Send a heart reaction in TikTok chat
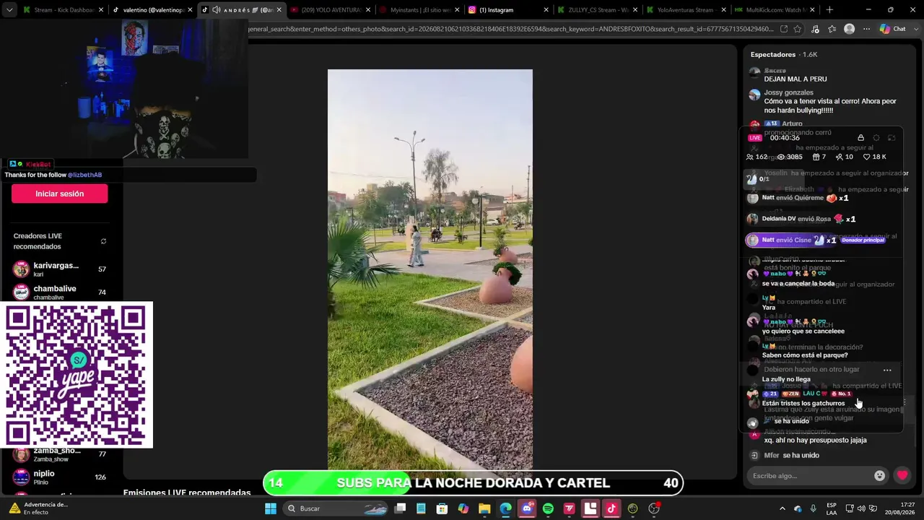924x520 pixels. click(x=902, y=475)
